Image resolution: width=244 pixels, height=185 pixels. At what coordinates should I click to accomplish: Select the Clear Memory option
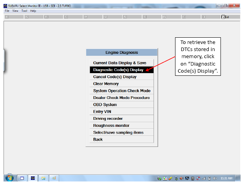121,84
